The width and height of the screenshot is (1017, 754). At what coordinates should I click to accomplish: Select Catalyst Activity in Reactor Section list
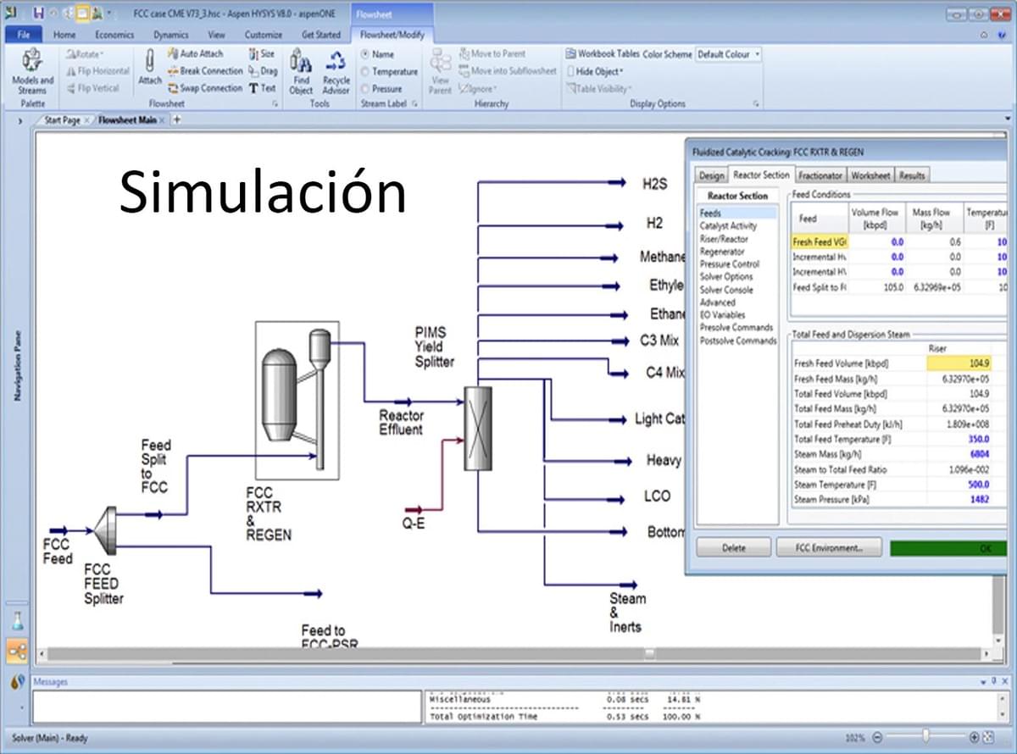point(728,226)
